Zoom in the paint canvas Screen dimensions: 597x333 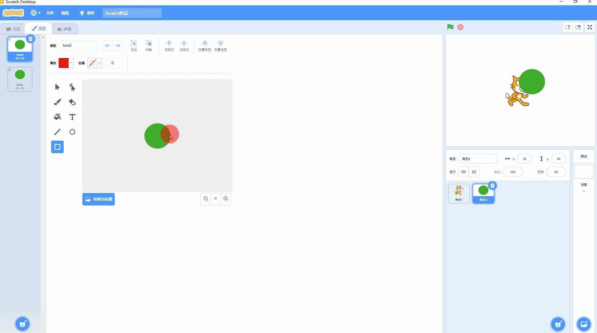pyautogui.click(x=226, y=199)
